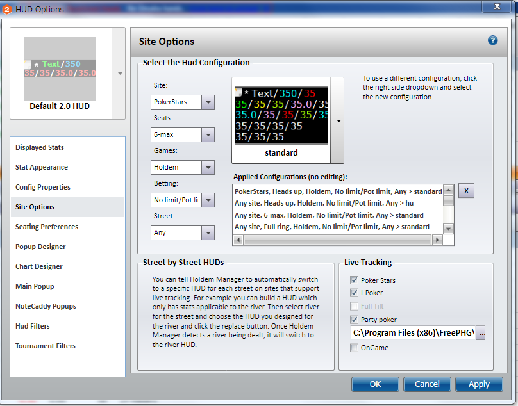Click the horizontal scrollbar track of configurations list
The height and width of the screenshot is (406, 518).
(x=338, y=240)
